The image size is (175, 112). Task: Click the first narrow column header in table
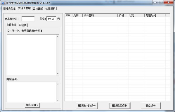(x=68, y=15)
